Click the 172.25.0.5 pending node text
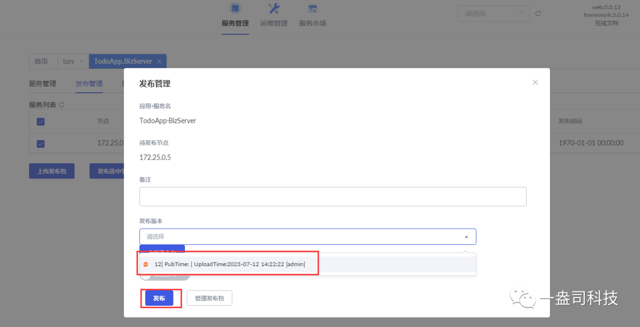 (x=155, y=157)
